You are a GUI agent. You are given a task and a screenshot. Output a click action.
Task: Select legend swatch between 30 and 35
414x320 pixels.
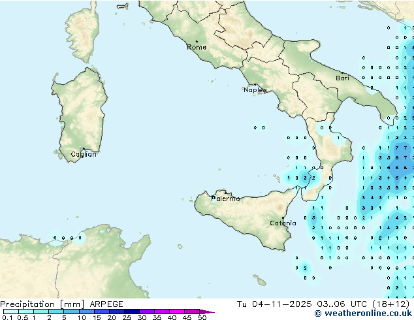pyautogui.click(x=147, y=312)
